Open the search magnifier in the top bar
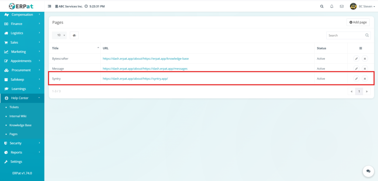Image resolution: width=378 pixels, height=181 pixels. point(322,7)
